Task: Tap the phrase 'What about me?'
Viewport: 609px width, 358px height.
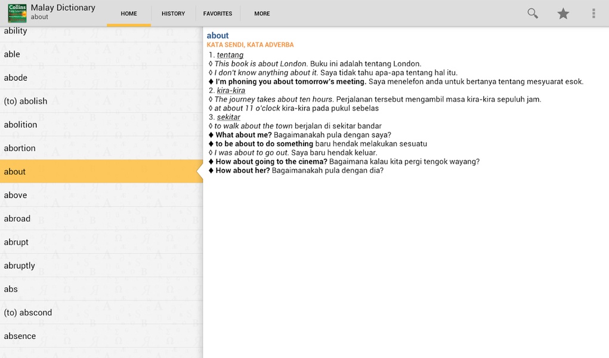Action: point(243,135)
